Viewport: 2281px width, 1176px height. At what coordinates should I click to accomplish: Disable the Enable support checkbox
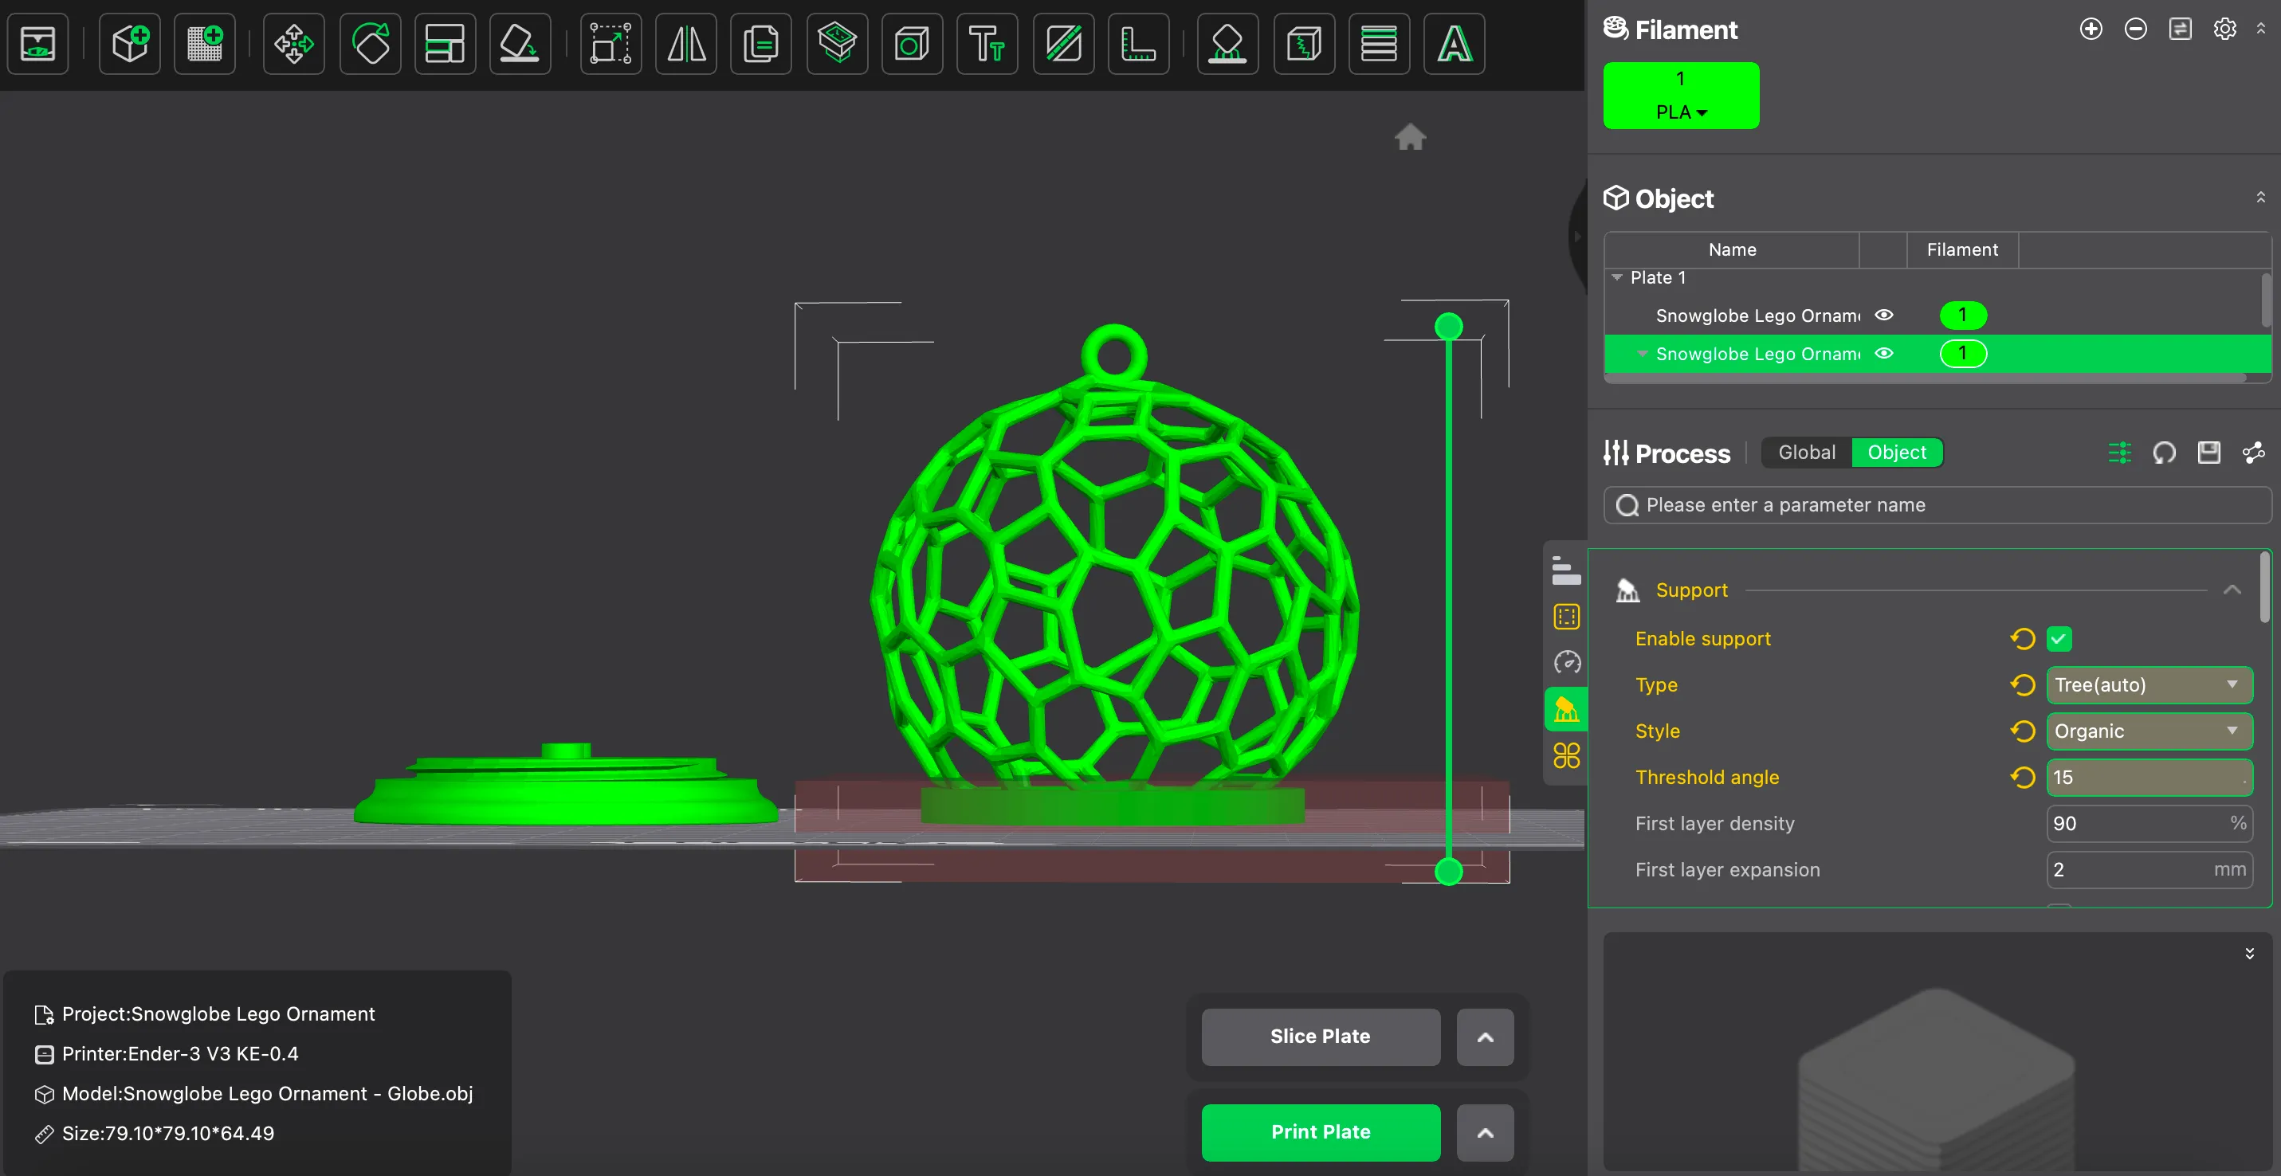[x=2059, y=638]
